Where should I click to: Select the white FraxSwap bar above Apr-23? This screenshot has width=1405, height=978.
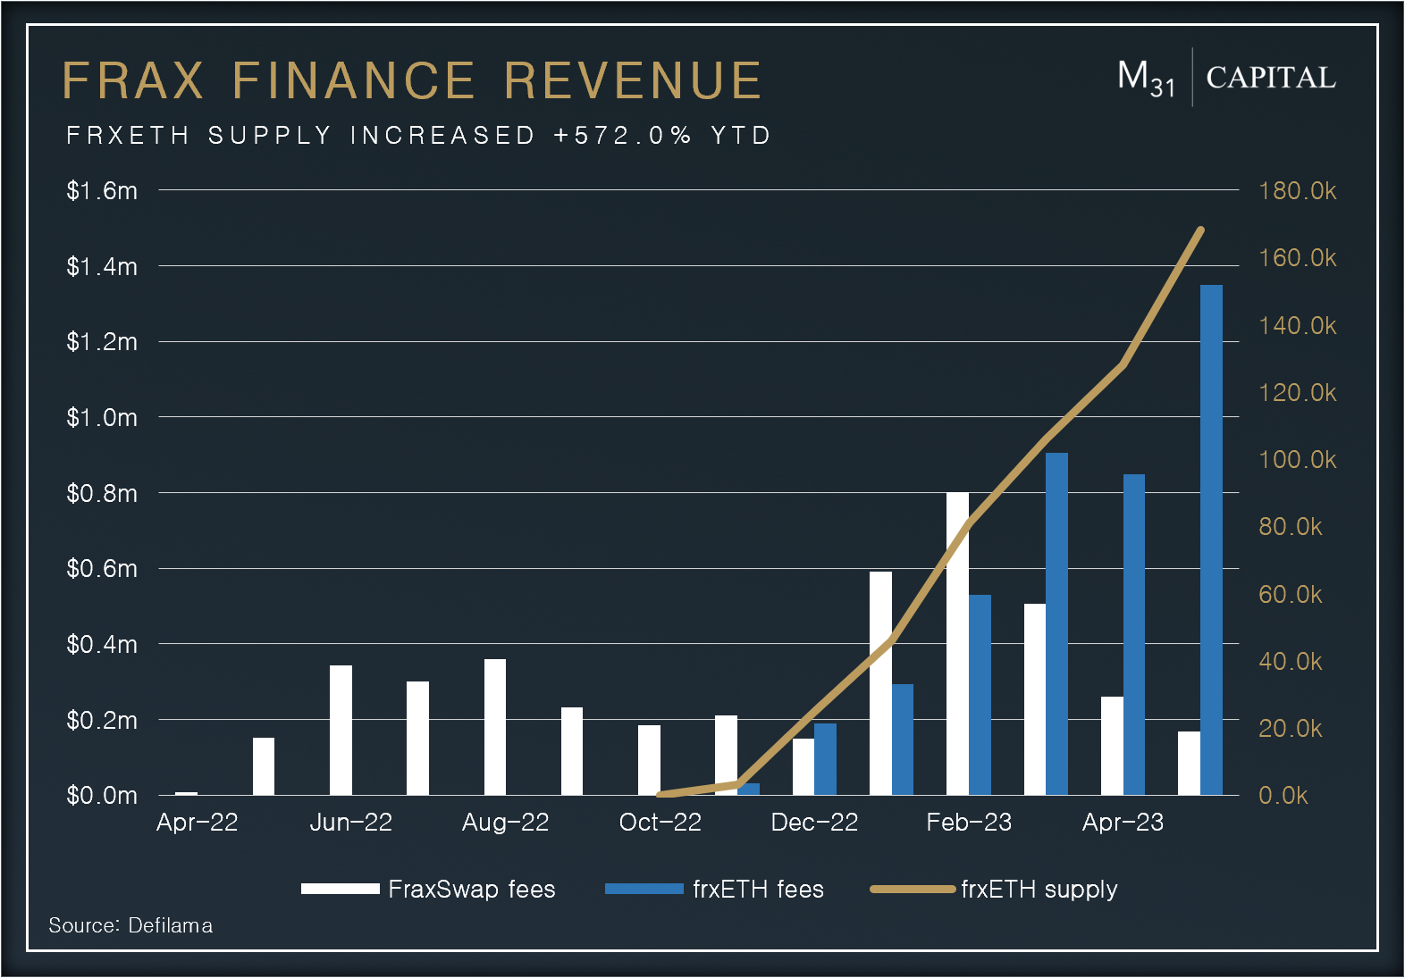[x=1112, y=746]
